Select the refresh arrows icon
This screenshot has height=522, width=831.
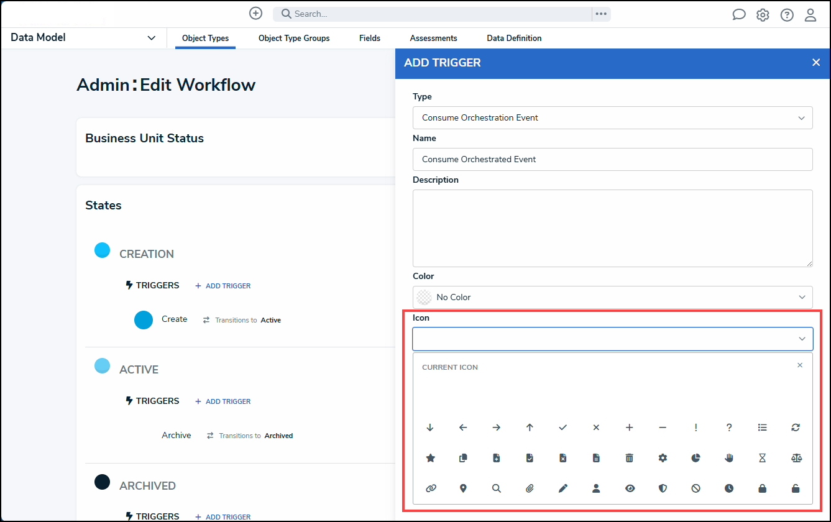click(x=796, y=428)
